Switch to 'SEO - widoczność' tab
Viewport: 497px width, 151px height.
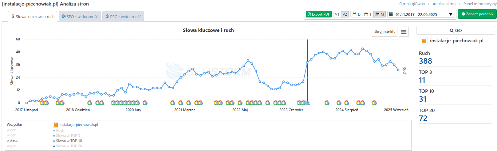(x=80, y=17)
